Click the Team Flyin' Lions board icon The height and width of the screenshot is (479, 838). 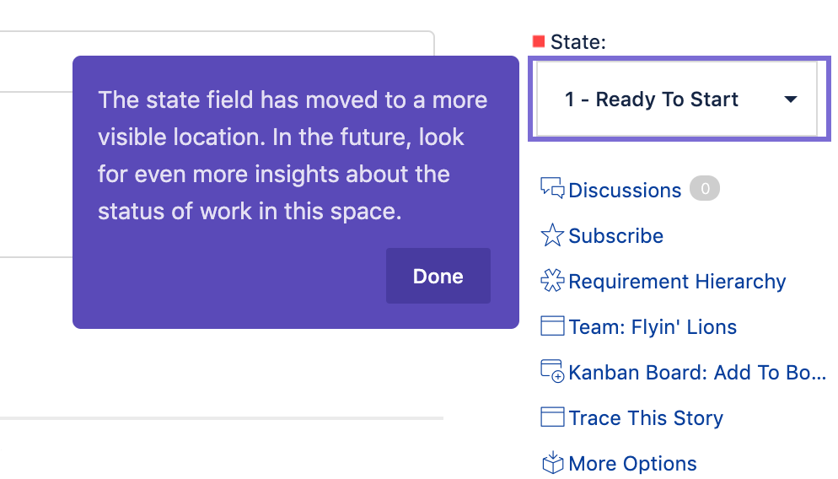(x=552, y=326)
